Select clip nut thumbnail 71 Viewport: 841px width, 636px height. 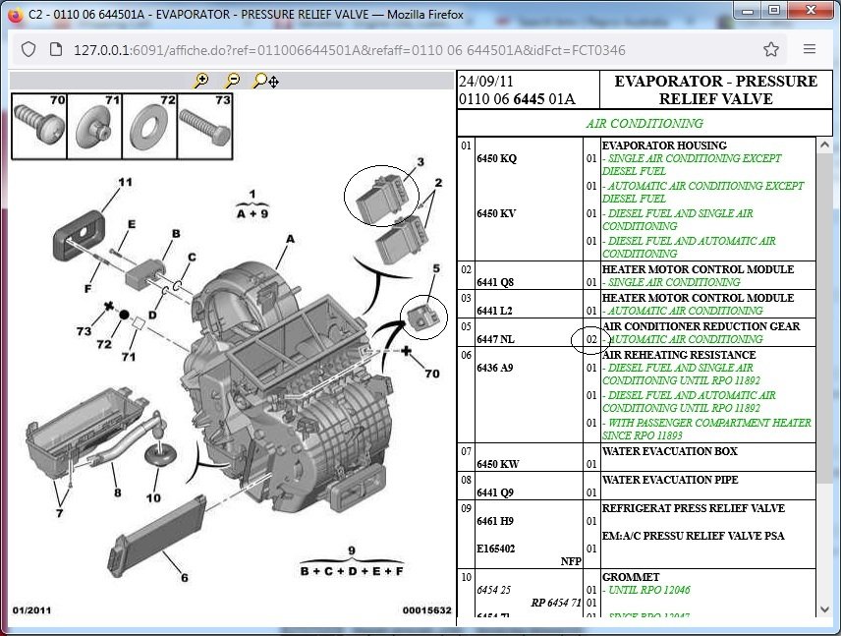point(94,127)
